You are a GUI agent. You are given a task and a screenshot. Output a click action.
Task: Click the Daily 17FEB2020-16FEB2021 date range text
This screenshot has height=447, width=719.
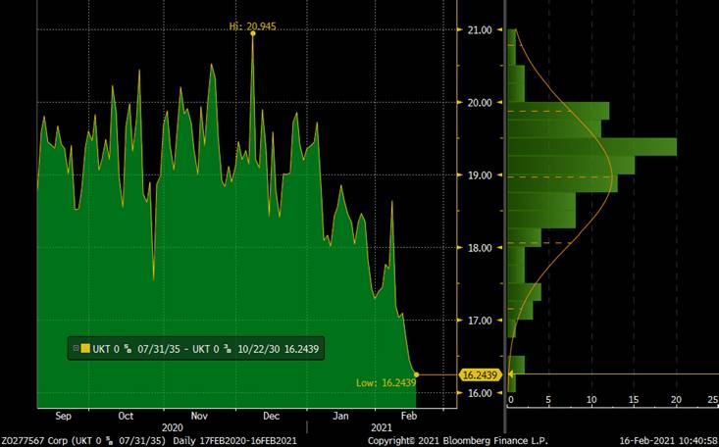click(x=235, y=441)
